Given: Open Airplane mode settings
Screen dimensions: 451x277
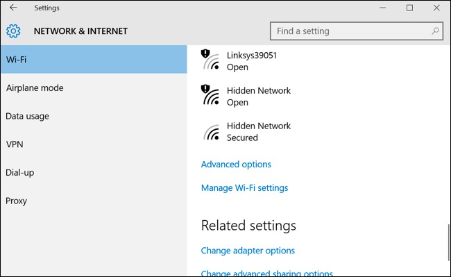Looking at the screenshot, I should tap(94, 87).
